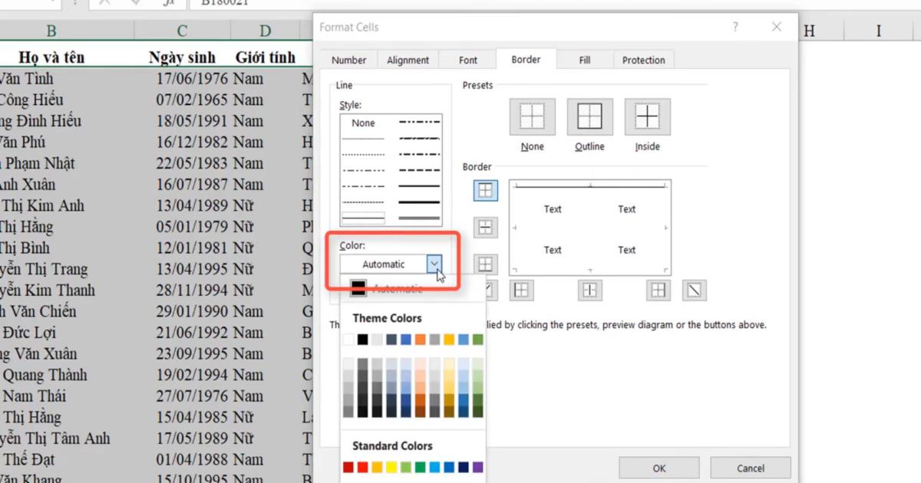Click the Cancel button
The image size is (921, 483).
pyautogui.click(x=750, y=467)
